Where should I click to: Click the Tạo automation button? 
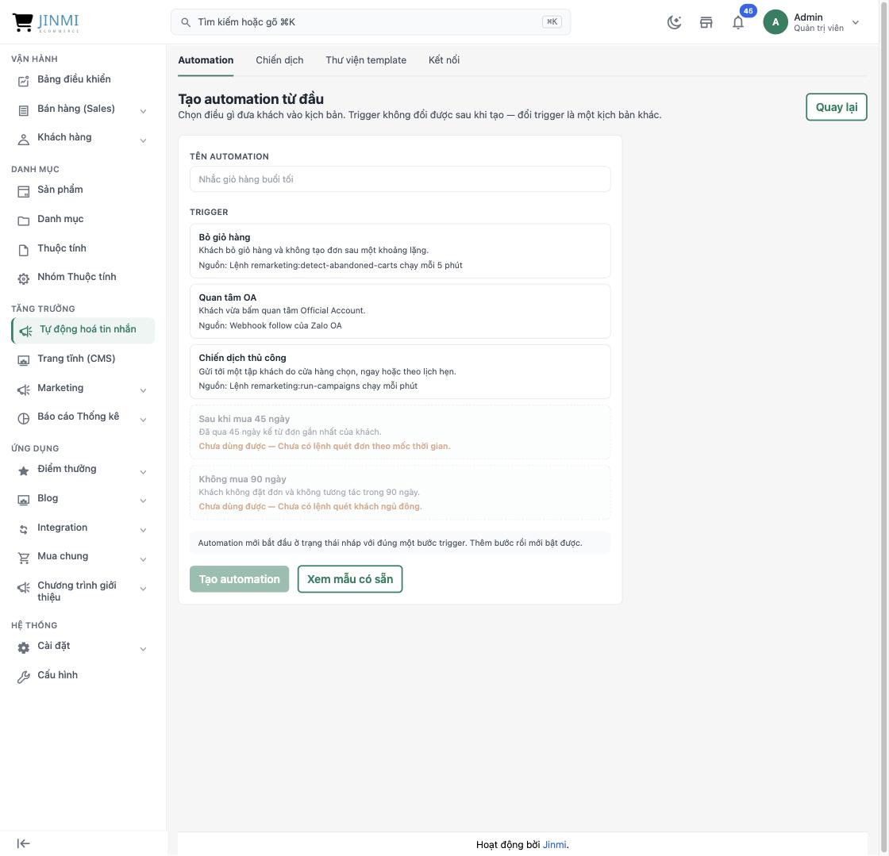tap(239, 579)
